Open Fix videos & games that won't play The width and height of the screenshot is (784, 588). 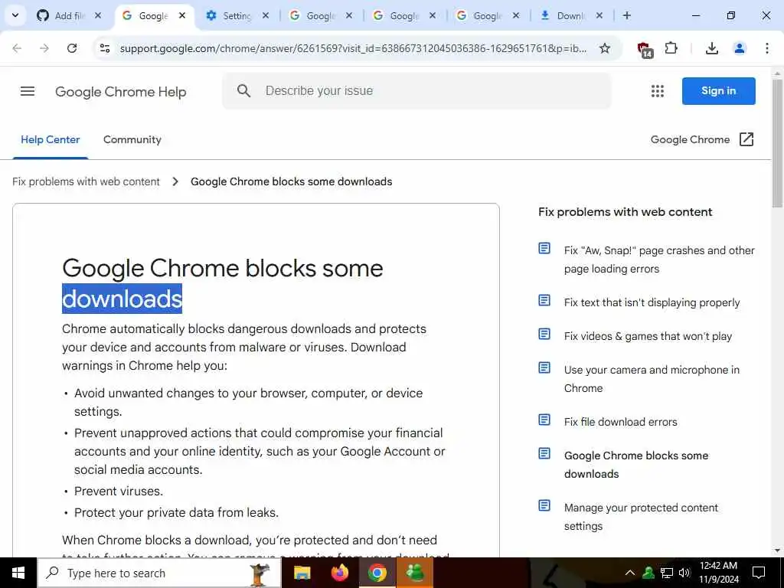point(648,336)
